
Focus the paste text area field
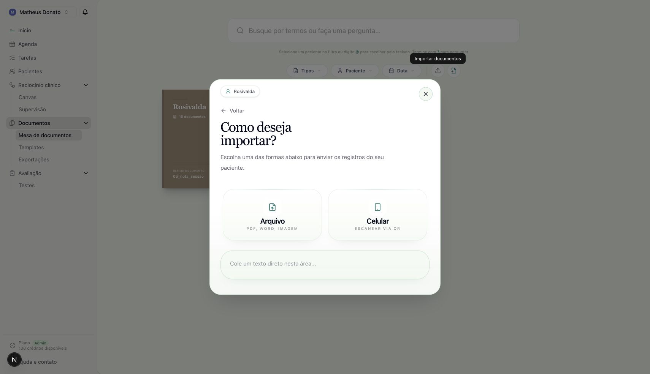point(325,265)
